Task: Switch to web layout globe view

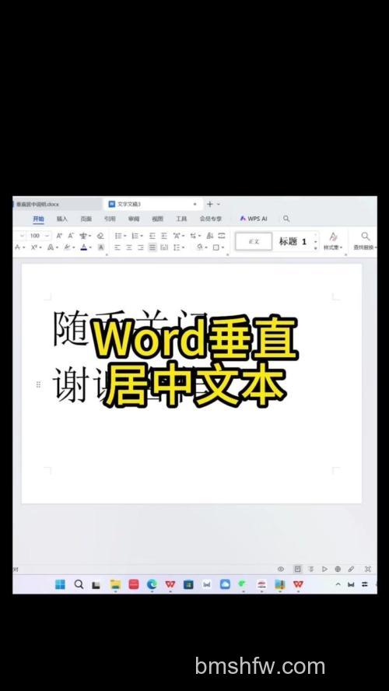Action: pyautogui.click(x=338, y=569)
